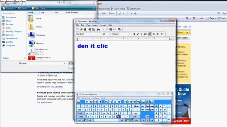Enable Align Right in WordPad format bar

157,34
